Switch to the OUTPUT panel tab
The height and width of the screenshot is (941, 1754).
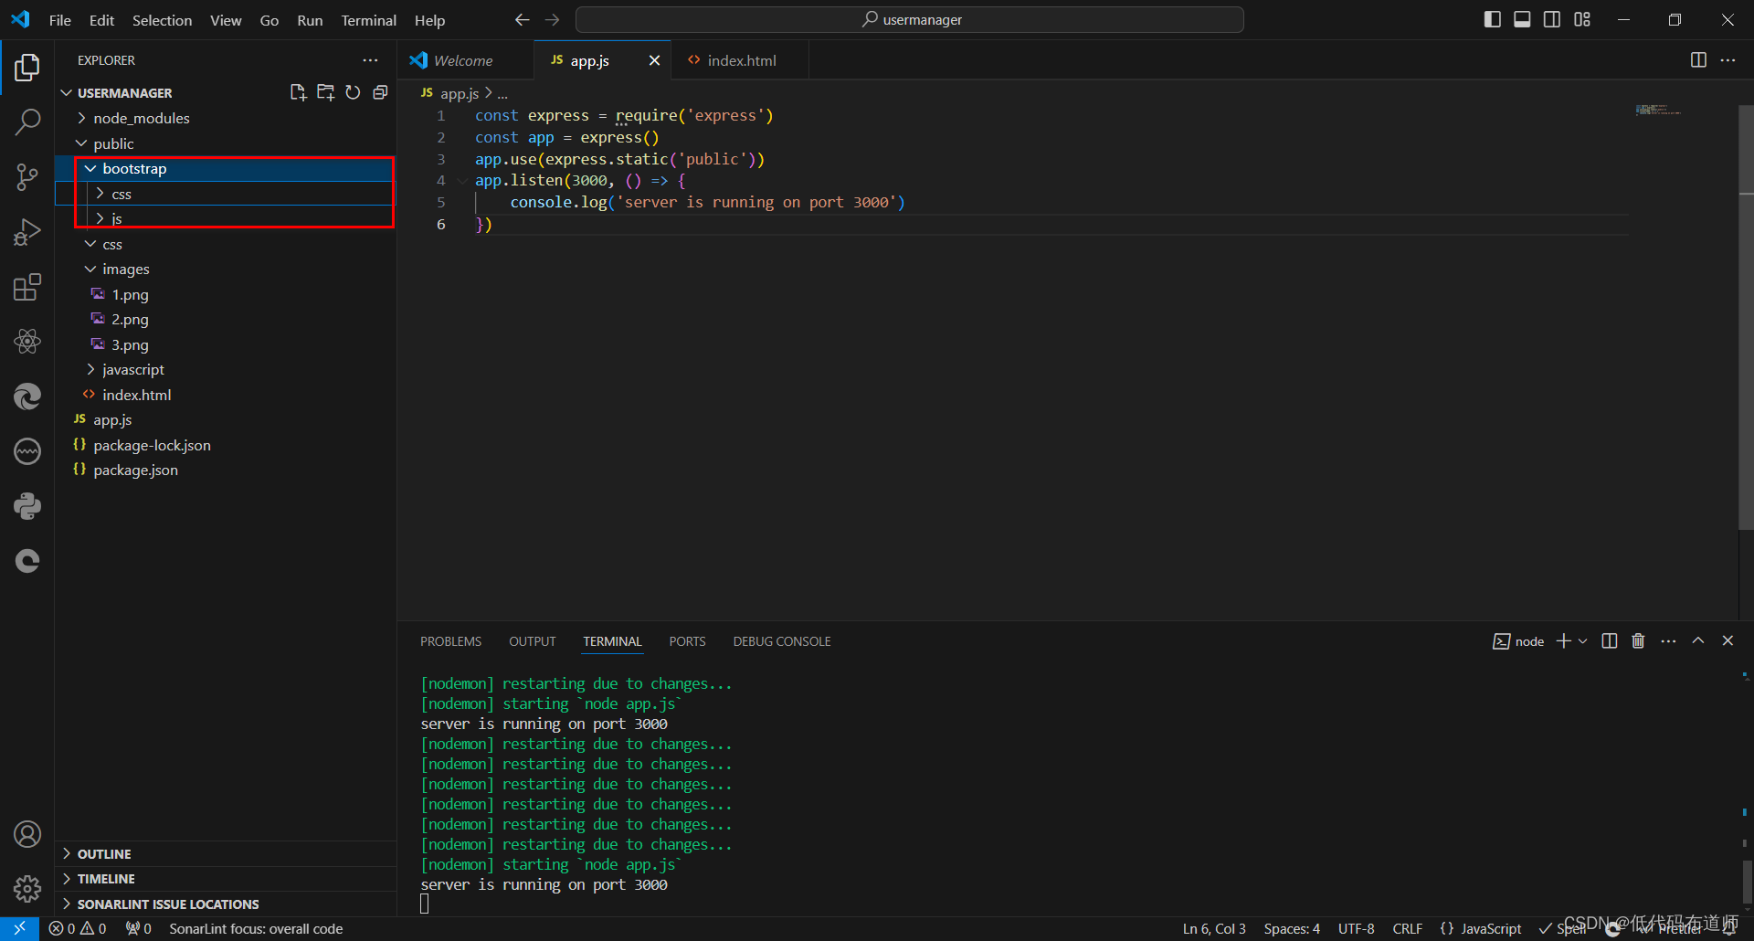(533, 641)
